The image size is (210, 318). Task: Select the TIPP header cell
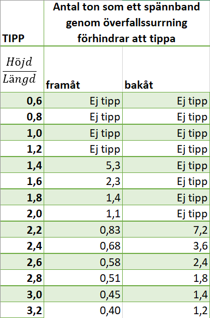click(22, 23)
